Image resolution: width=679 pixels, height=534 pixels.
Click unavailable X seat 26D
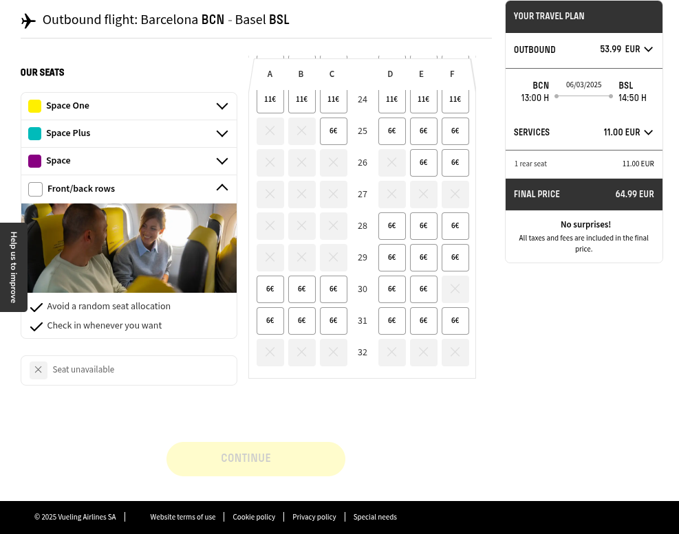(392, 163)
